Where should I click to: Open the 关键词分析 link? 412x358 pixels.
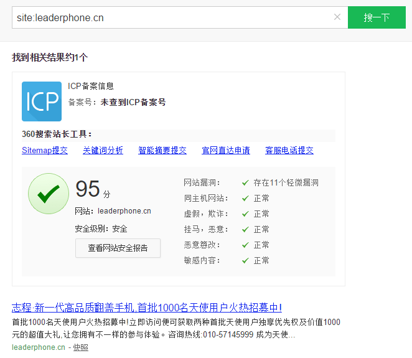pos(103,150)
